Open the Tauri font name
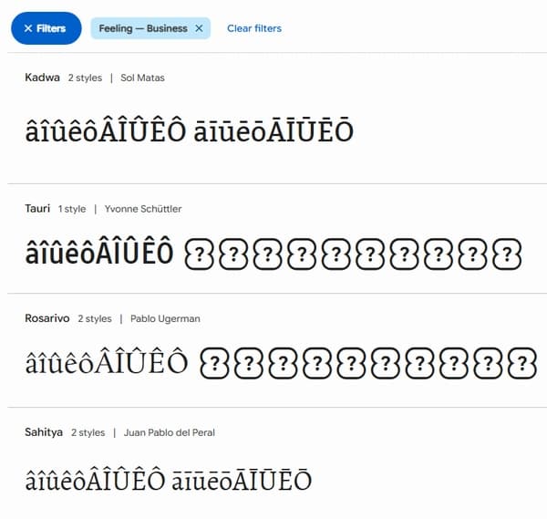The image size is (547, 519). [37, 209]
